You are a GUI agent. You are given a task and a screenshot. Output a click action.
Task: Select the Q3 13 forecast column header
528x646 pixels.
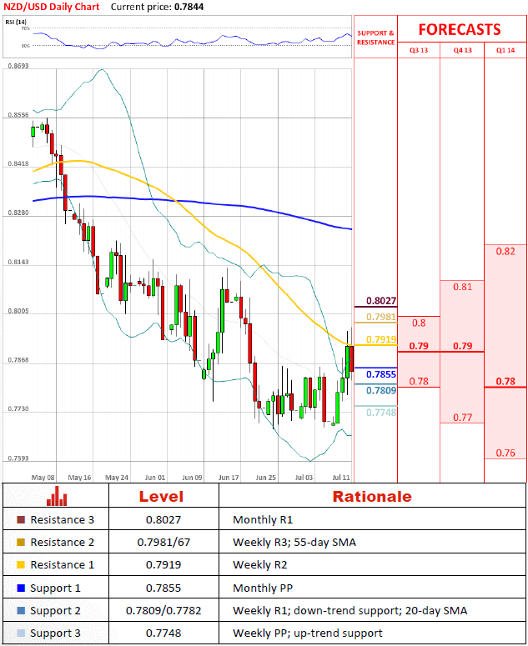tap(419, 50)
